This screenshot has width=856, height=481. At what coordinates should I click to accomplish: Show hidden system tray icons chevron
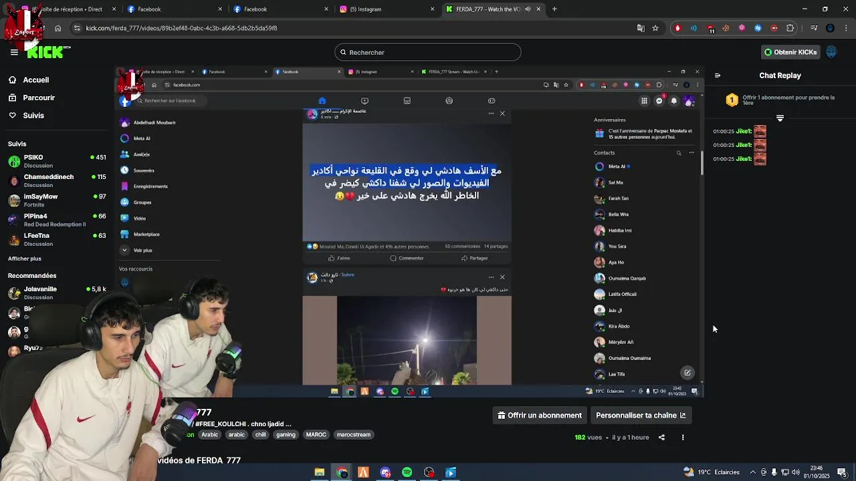pos(753,472)
